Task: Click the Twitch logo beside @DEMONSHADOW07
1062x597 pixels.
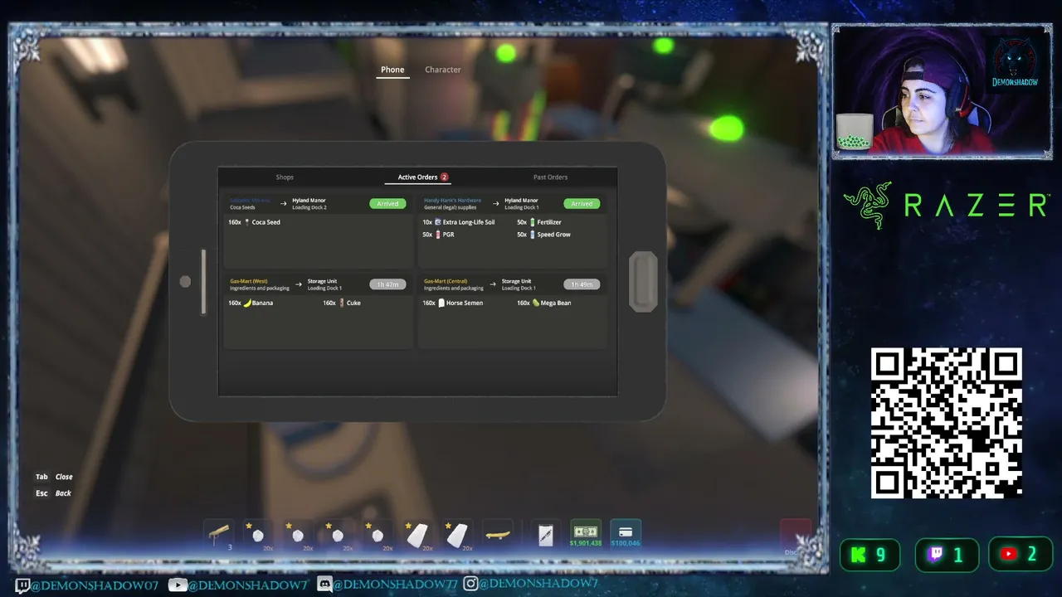Action: tap(23, 585)
